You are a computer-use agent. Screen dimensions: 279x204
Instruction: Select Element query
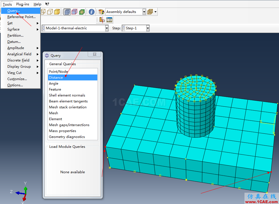[73, 119]
